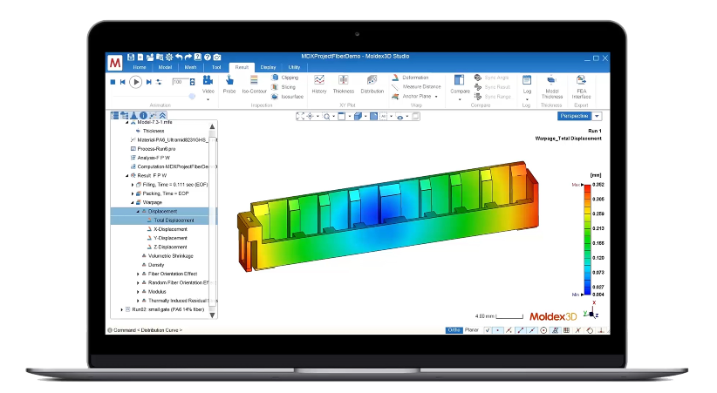Click the animation progress slider handle

(192, 96)
